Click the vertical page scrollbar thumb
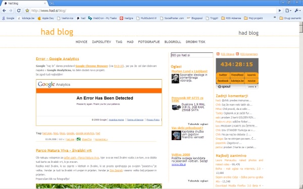The image size is (303, 189). tap(301, 27)
